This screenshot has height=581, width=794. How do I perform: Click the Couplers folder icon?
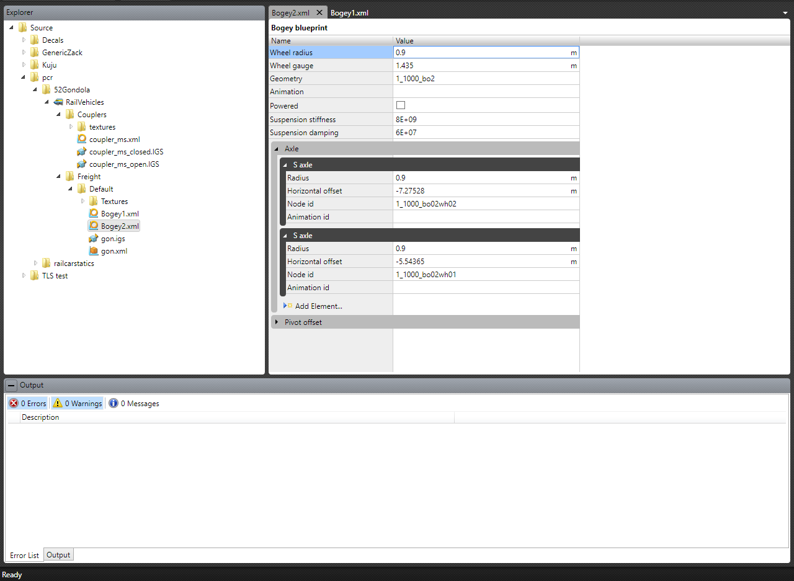(69, 115)
